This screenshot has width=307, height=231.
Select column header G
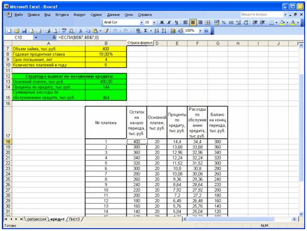pyautogui.click(x=218, y=44)
